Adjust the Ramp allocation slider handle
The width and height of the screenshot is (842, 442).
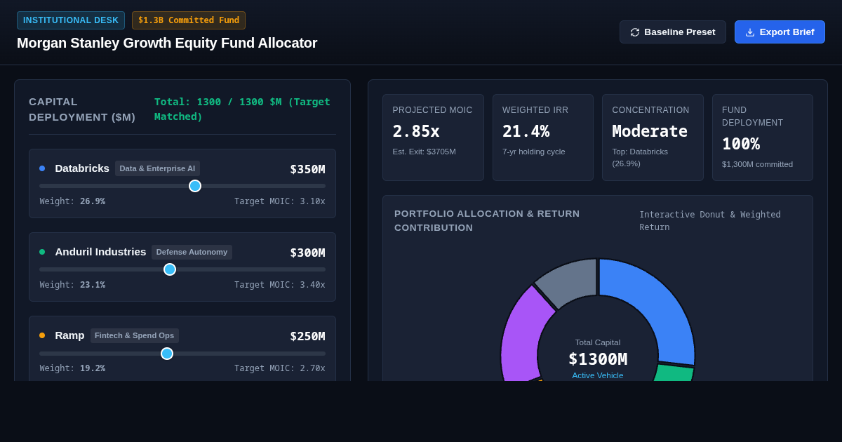167,354
